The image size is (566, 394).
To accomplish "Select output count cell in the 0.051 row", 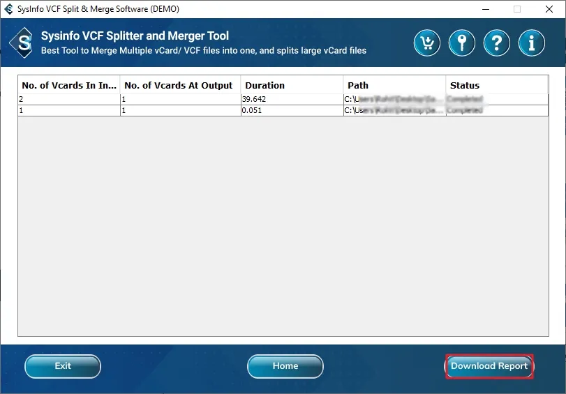I will (181, 110).
